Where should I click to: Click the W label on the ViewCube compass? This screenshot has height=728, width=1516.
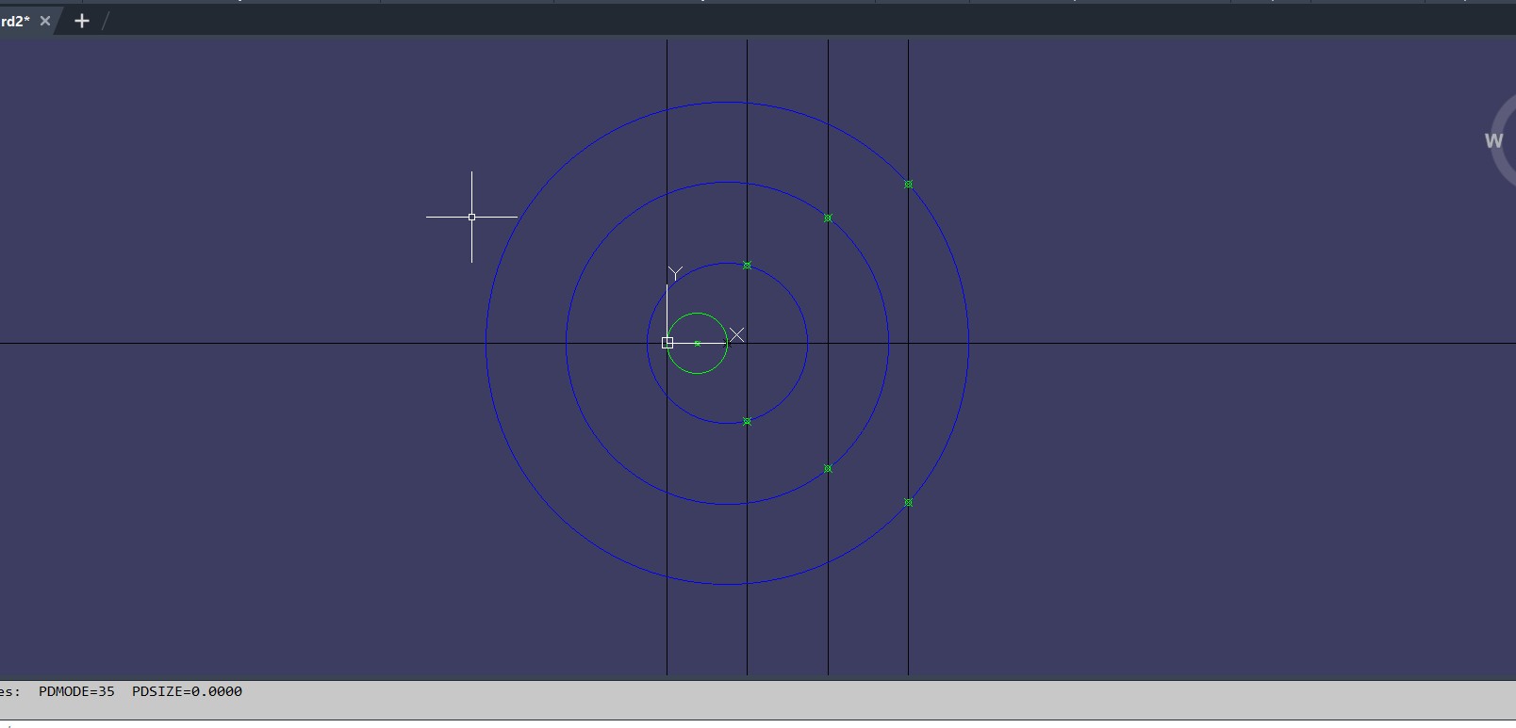[1493, 141]
